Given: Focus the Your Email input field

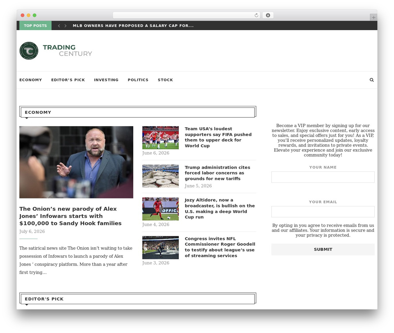Looking at the screenshot, I should click(x=323, y=212).
